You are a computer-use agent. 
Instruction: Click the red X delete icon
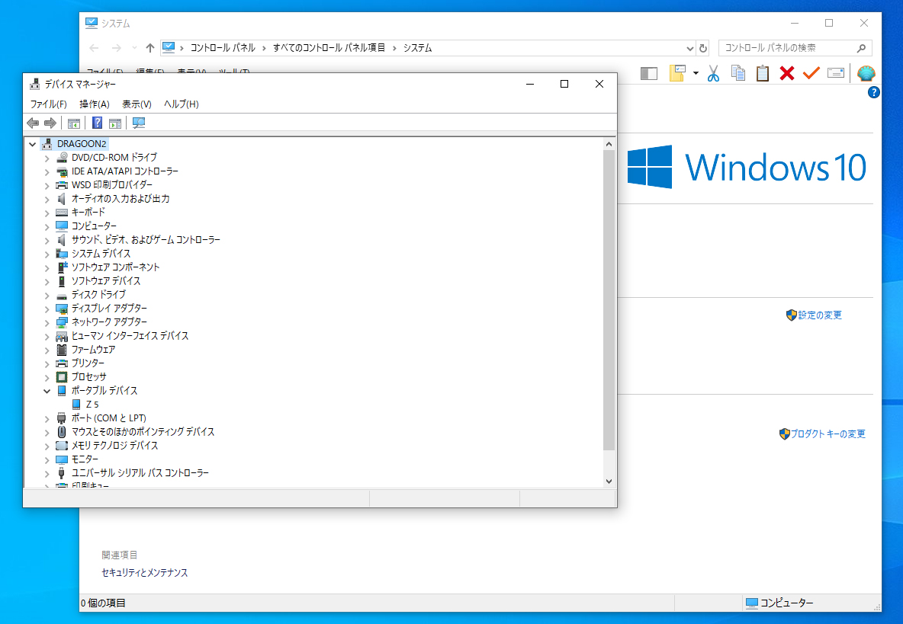click(x=786, y=73)
